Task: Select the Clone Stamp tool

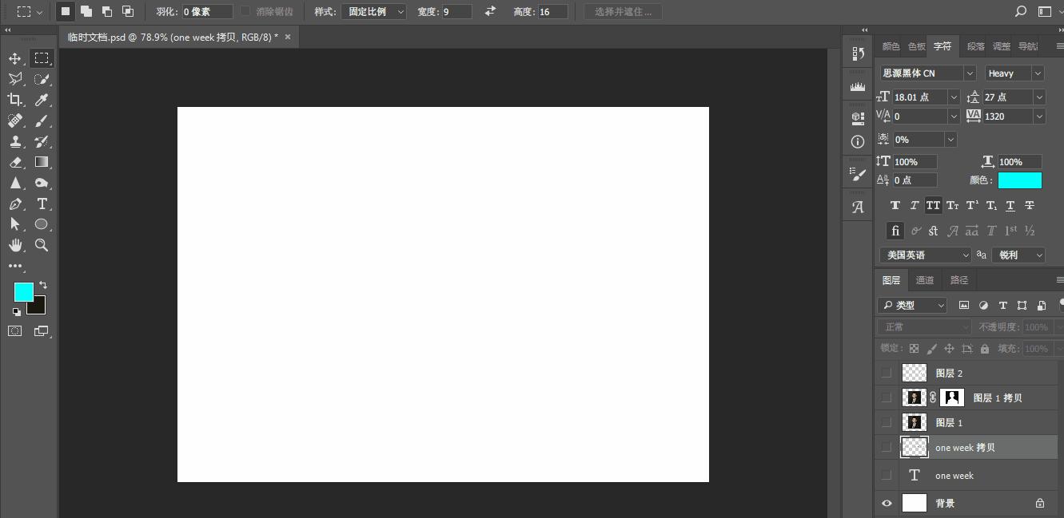Action: click(14, 141)
